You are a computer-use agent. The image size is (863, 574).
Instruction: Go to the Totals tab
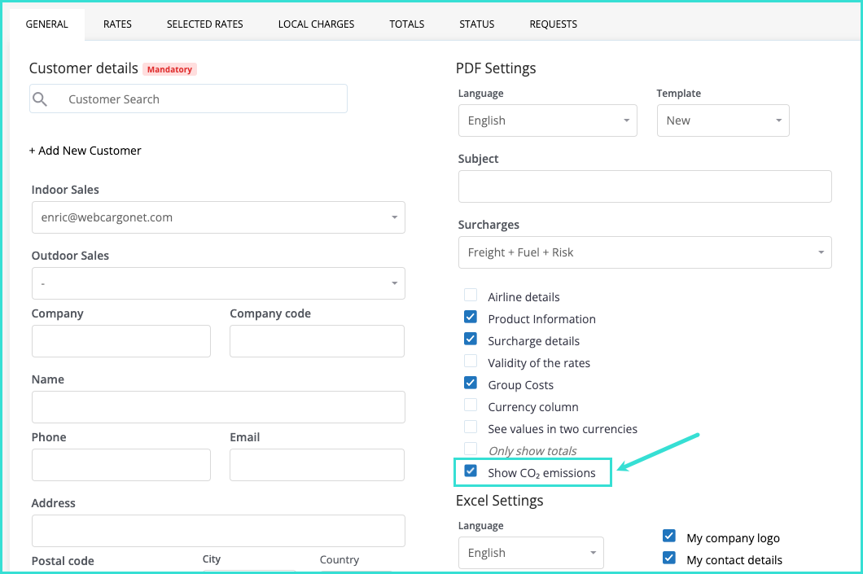coord(406,24)
